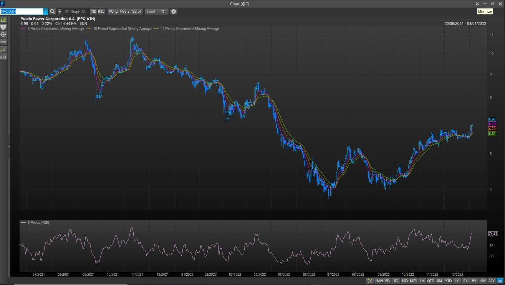Toggle the IND indicator button
Image resolution: width=505 pixels, height=285 pixels.
93,12
